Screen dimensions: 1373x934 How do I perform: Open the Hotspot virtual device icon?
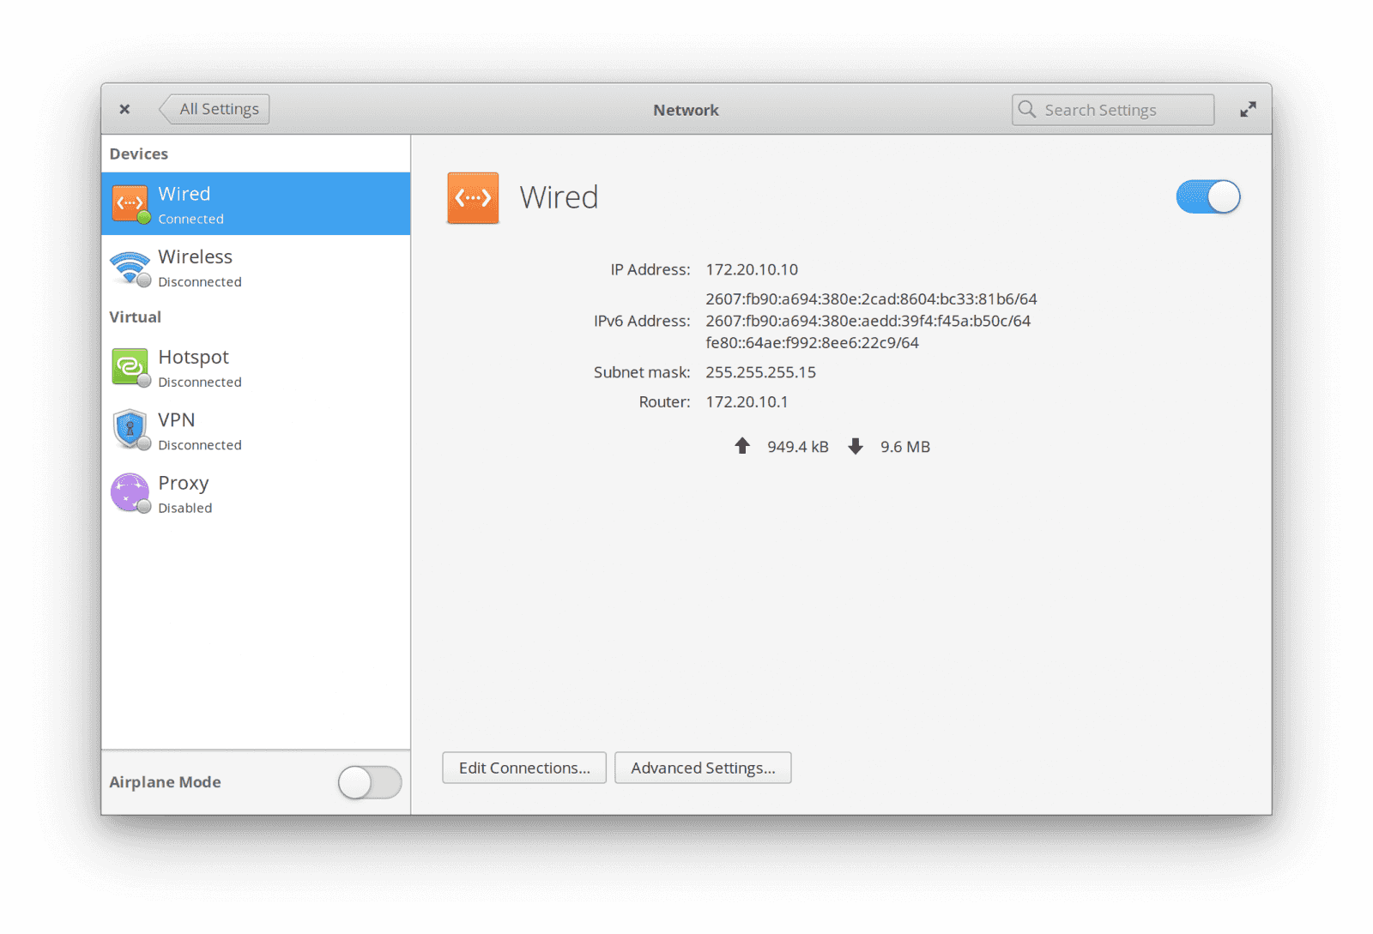[130, 367]
